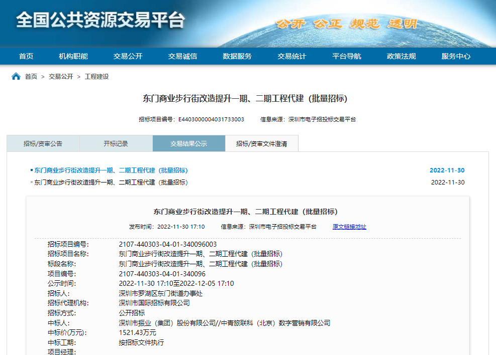This screenshot has height=355, width=496.
Task: Select 交易诚信 in the navigation bar
Action: coord(182,56)
